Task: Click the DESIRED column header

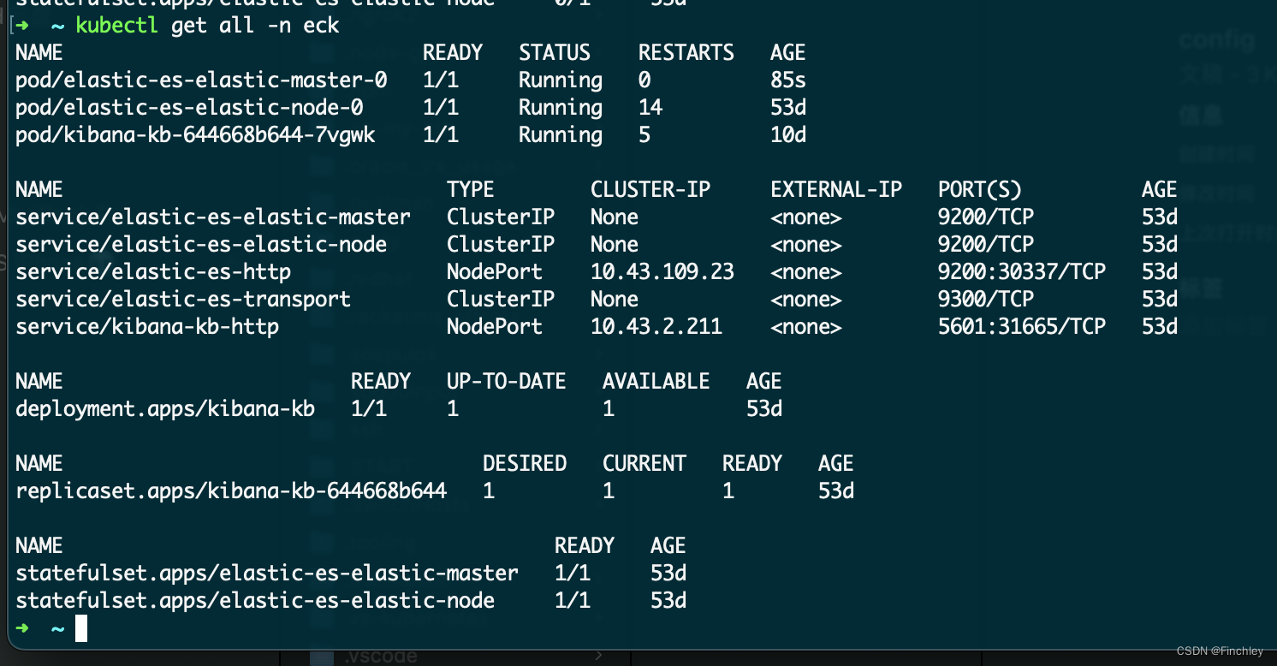Action: pyautogui.click(x=525, y=464)
